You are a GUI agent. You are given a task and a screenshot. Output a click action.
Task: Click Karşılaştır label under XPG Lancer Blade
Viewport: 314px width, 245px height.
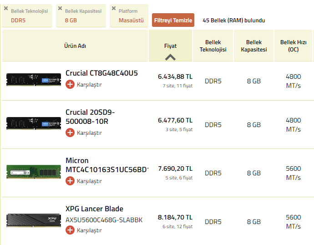tap(89, 230)
